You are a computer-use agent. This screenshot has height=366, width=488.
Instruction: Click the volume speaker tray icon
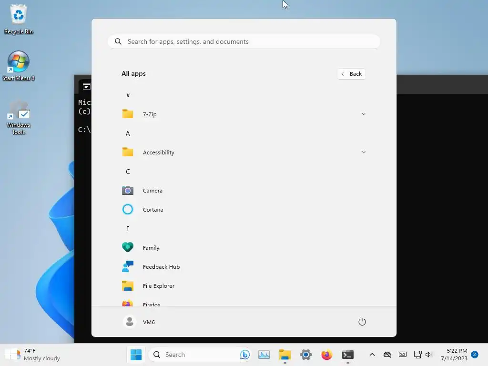[x=428, y=355]
